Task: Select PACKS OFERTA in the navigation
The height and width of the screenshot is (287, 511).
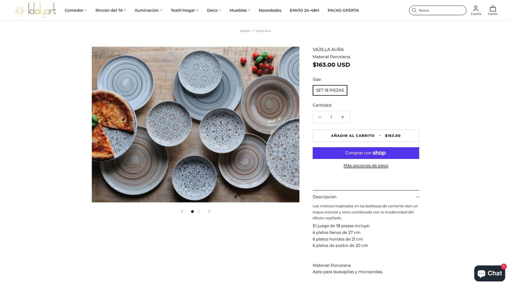Action: click(x=343, y=10)
